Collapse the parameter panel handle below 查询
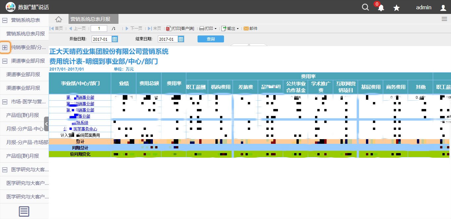This screenshot has width=451, height=219. [248, 45]
